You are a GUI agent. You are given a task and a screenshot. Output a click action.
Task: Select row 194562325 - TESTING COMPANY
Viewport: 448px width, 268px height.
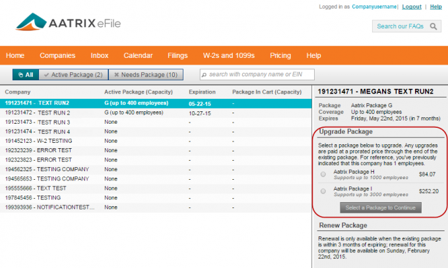(156, 169)
